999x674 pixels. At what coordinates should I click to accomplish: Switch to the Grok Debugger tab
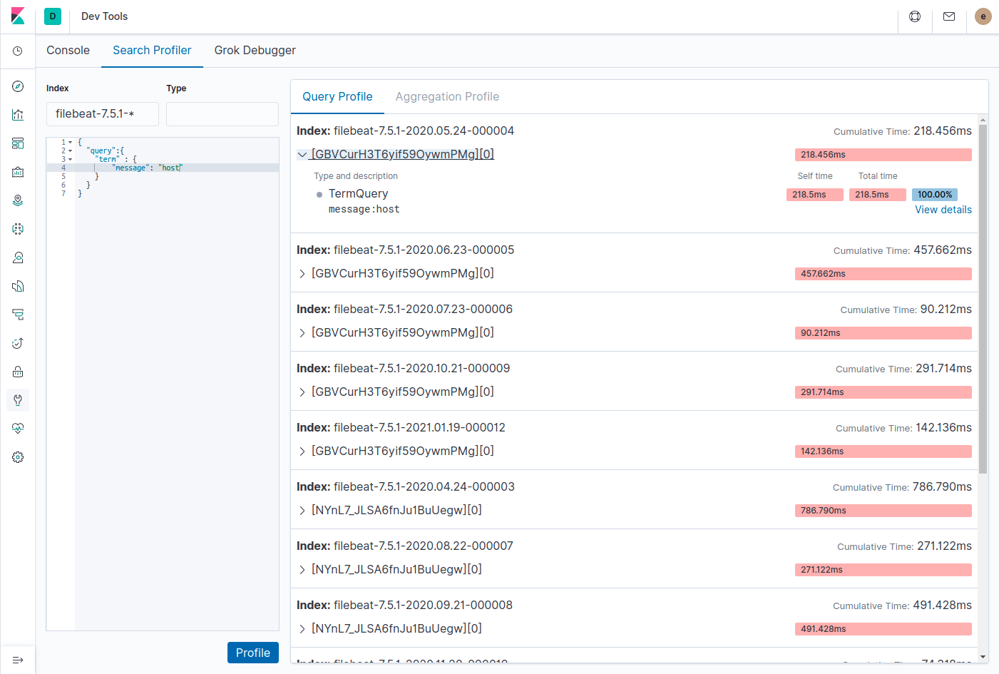[x=255, y=50]
